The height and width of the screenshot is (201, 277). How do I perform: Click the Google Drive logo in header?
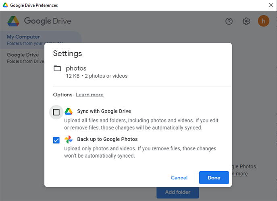[39, 21]
